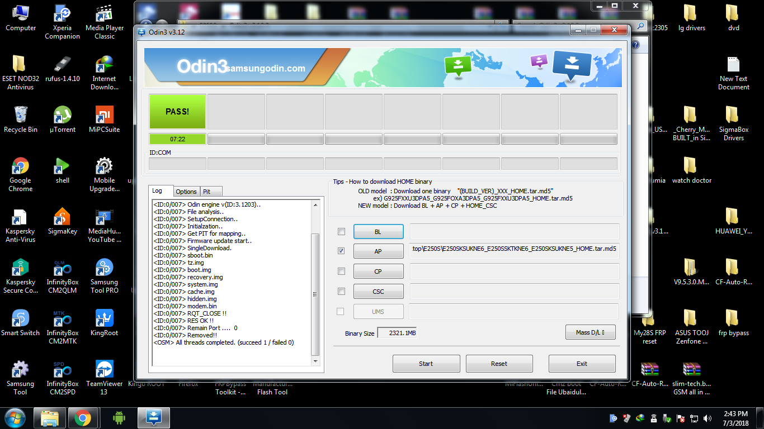The height and width of the screenshot is (429, 764).
Task: Click the volume icon in system tray
Action: (707, 418)
